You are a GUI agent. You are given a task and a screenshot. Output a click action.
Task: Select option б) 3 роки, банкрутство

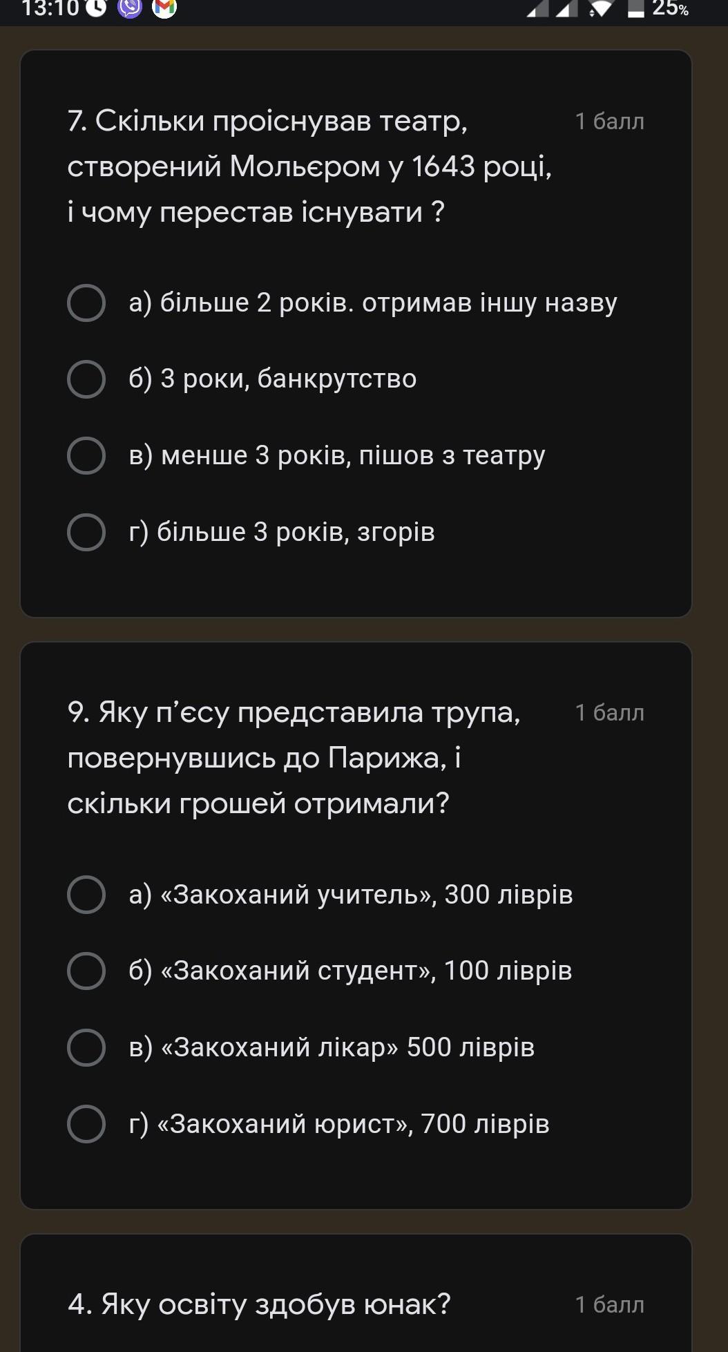(242, 379)
